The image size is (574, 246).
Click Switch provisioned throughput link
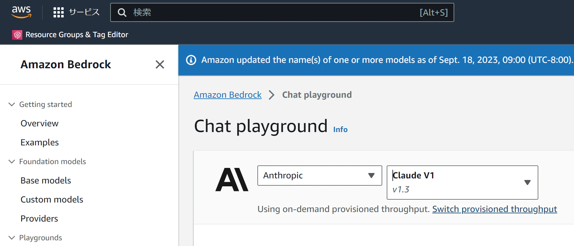click(x=494, y=209)
